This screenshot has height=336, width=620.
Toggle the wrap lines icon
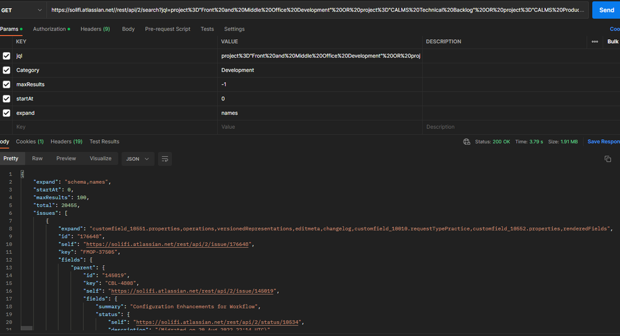[165, 159]
